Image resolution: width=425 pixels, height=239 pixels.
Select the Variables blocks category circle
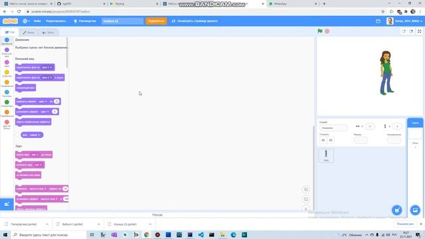7,112
